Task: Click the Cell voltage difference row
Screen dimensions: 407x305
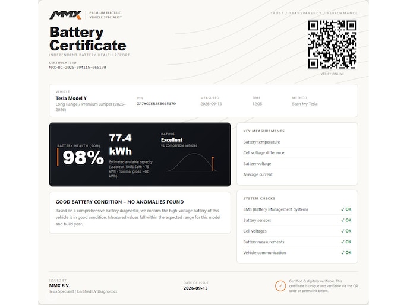Action: point(297,153)
